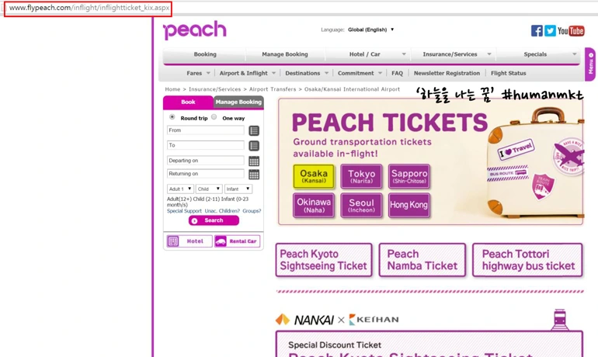
Task: Open Manage Booking in top navigation
Action: (x=285, y=54)
